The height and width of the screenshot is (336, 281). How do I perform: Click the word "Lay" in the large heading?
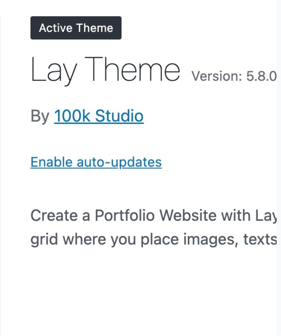pyautogui.click(x=54, y=70)
